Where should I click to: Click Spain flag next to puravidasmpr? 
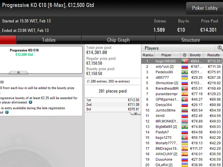pyautogui.click(x=185, y=94)
